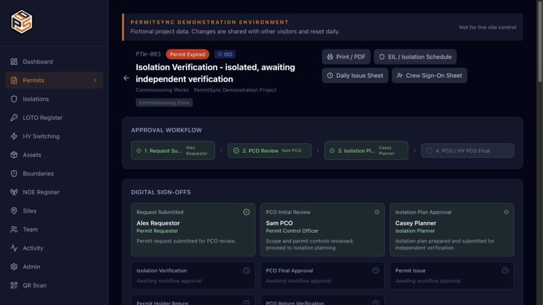543x305 pixels.
Task: Click the Activity pulse icon
Action: (x=14, y=248)
